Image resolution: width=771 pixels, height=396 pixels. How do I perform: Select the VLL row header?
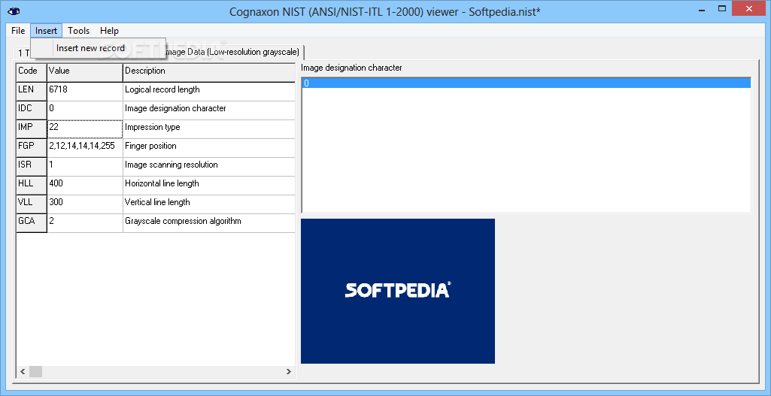click(32, 204)
